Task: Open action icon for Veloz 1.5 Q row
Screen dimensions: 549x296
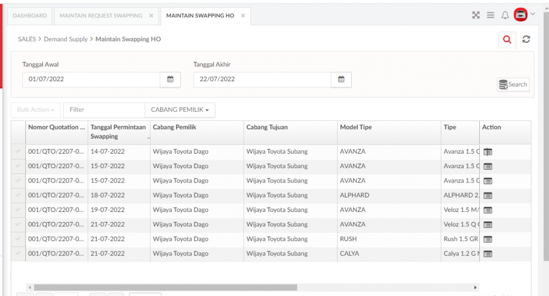Action: 488,225
